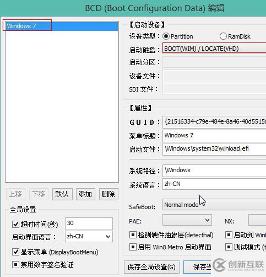The image size is (266, 277).
Task: Set entry as default with 默认
Action: (x=62, y=194)
